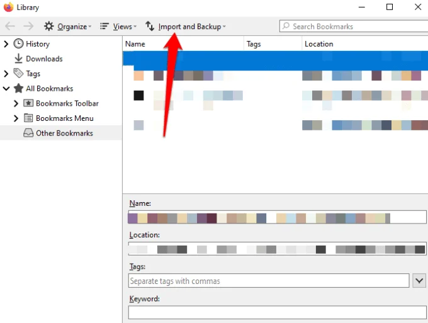Open the Import and Backup menu

[x=185, y=26]
